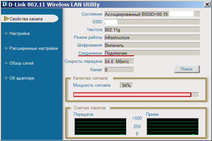Switch to Обзор сетей section
Viewport: 212px width, 141px height.
[x=21, y=63]
